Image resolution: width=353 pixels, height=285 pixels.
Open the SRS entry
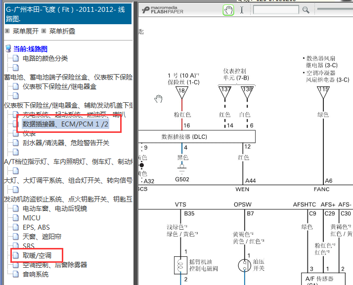pyautogui.click(x=29, y=246)
